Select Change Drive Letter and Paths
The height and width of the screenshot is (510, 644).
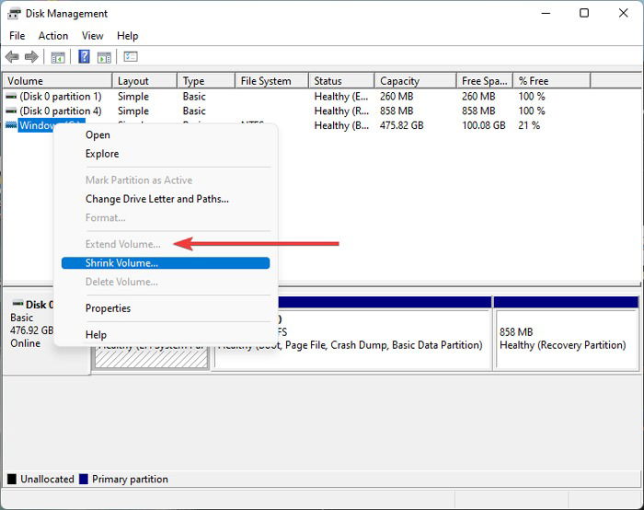click(x=166, y=199)
